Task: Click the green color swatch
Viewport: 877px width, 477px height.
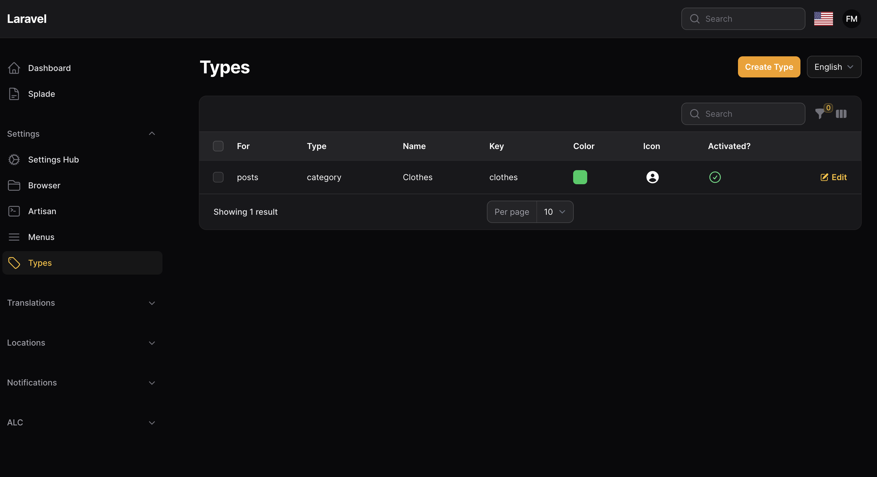Action: (x=580, y=177)
